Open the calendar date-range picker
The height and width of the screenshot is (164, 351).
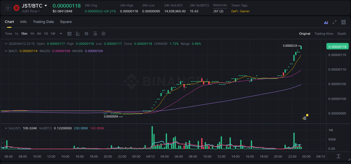(x=69, y=34)
